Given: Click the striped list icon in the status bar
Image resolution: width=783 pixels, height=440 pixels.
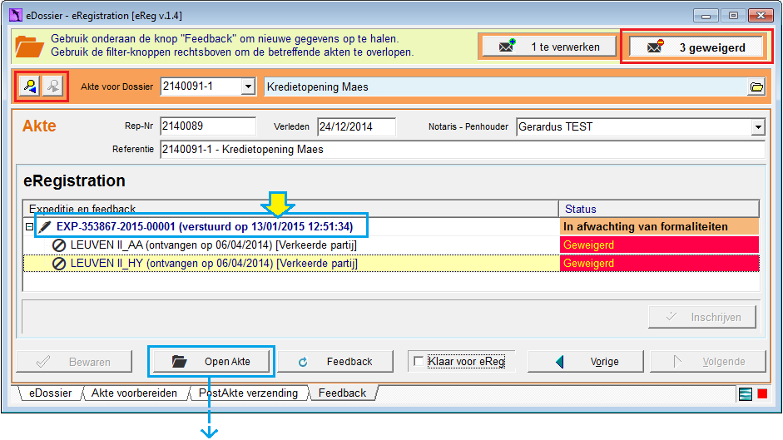Looking at the screenshot, I should 745,394.
